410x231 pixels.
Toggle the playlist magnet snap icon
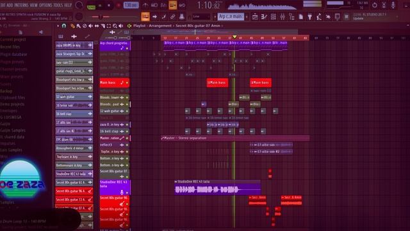pyautogui.click(x=64, y=26)
